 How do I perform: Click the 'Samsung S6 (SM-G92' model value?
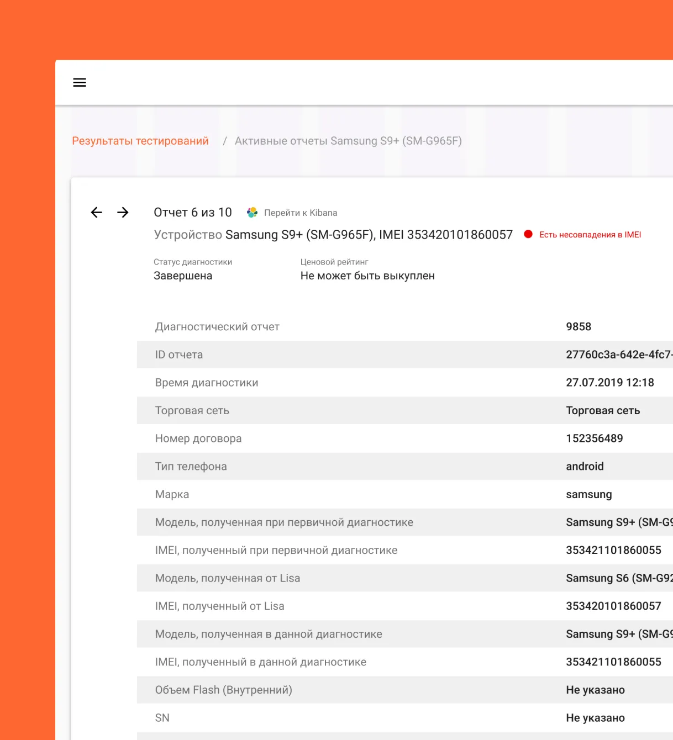click(619, 578)
